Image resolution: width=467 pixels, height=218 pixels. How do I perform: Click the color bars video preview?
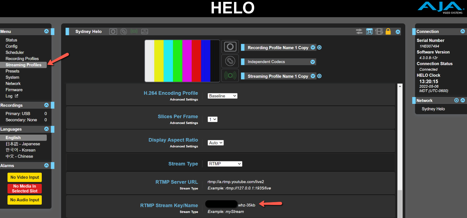[x=182, y=61]
